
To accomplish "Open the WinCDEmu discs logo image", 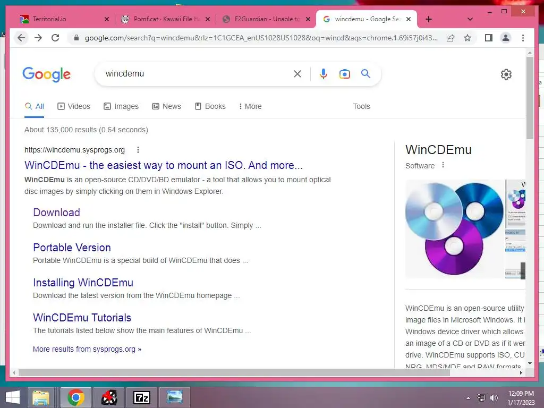I will 454,229.
